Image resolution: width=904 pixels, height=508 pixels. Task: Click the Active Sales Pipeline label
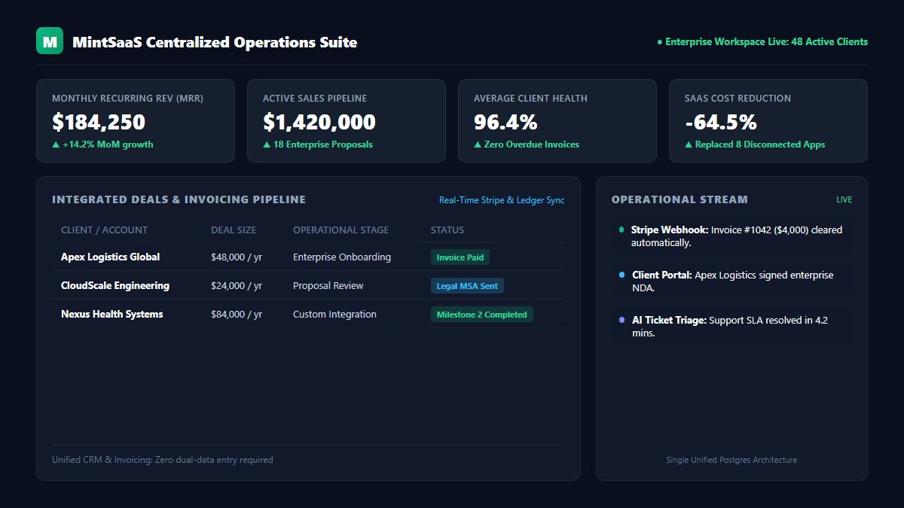pos(315,99)
